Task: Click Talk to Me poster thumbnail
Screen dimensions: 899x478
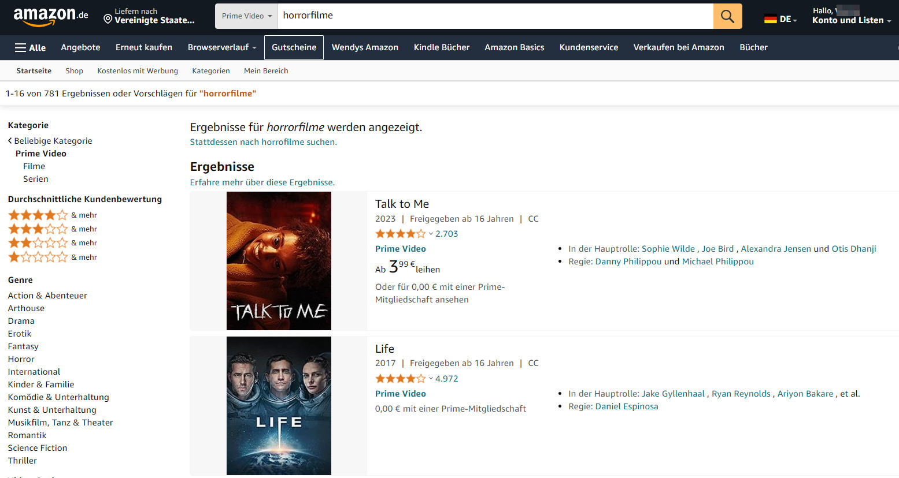Action: (279, 261)
